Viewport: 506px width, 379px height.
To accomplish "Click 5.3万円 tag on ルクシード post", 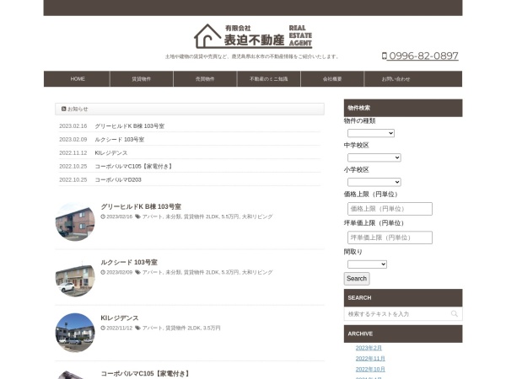I will click(x=229, y=272).
